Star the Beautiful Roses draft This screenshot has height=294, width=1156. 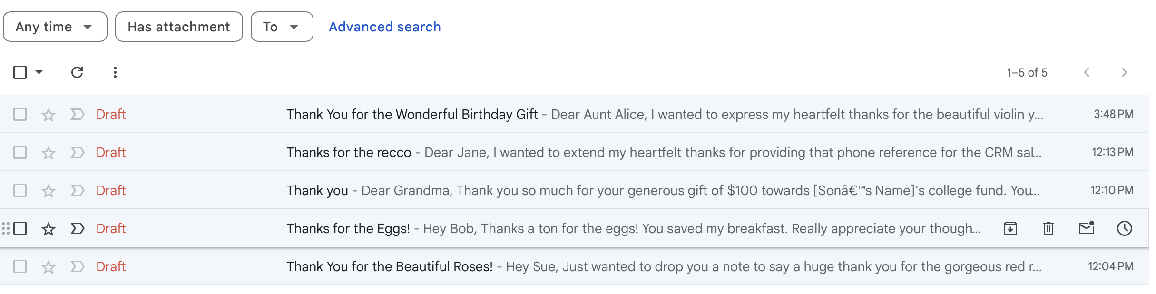tap(49, 267)
